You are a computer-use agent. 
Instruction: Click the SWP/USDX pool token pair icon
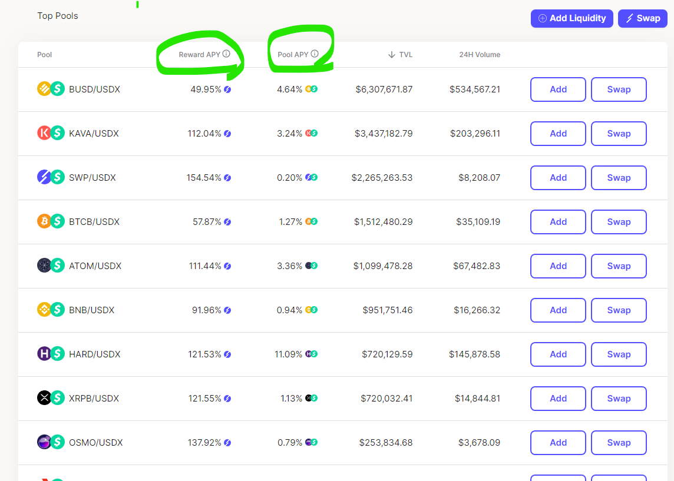[51, 177]
